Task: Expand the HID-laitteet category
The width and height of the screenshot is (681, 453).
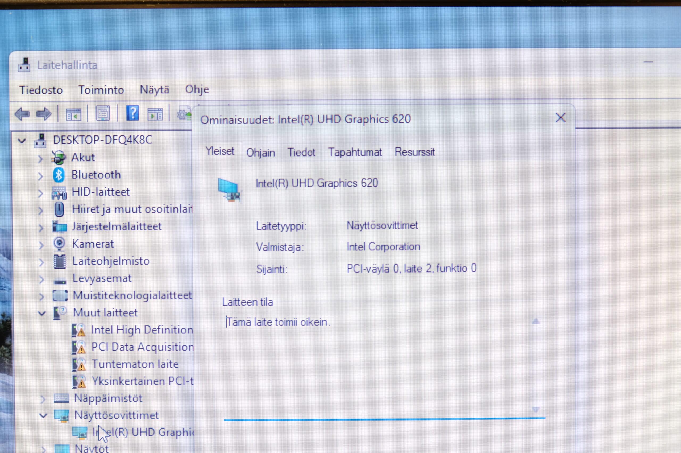Action: [x=41, y=193]
